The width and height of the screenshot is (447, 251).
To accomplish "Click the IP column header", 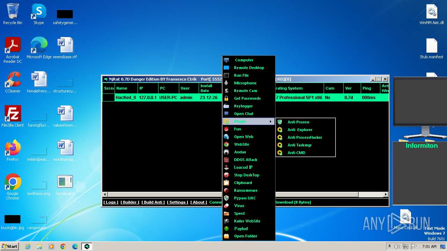I will 148,88.
